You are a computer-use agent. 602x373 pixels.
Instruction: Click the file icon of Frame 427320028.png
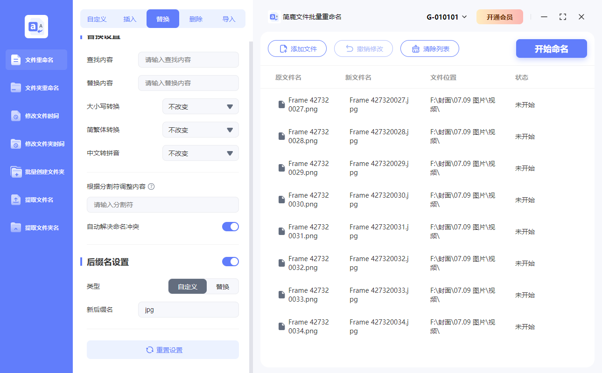coord(281,136)
